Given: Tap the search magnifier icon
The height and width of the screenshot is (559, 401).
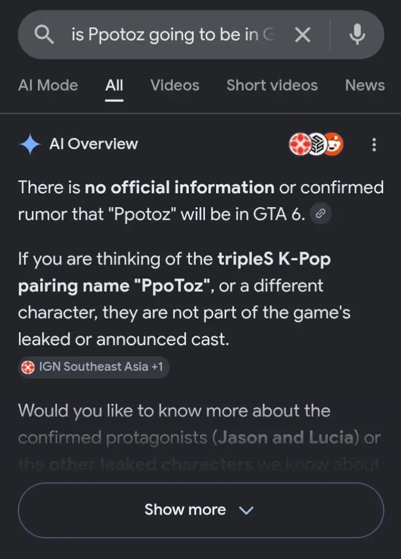Looking at the screenshot, I should pos(44,35).
